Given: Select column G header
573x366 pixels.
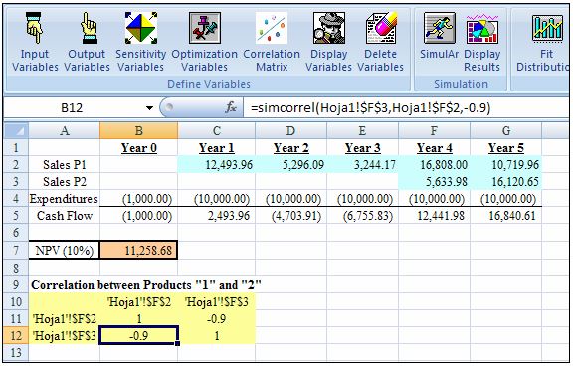Looking at the screenshot, I should 506,130.
